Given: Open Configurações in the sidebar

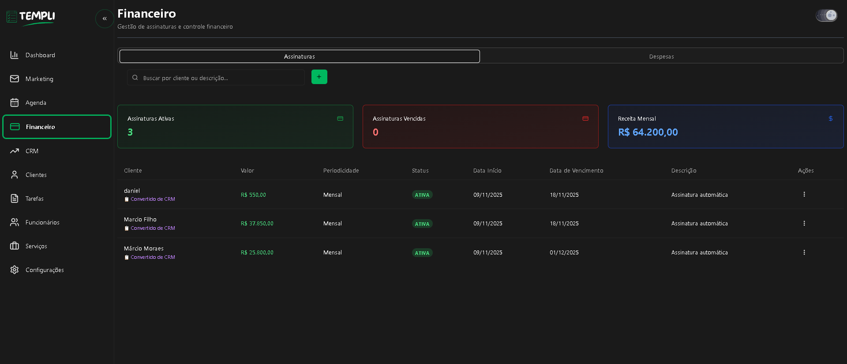Looking at the screenshot, I should coord(57,270).
